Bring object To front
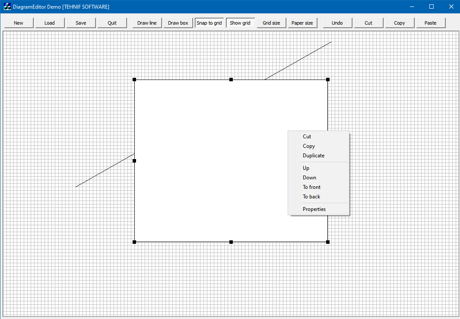The height and width of the screenshot is (319, 460). [x=319, y=187]
